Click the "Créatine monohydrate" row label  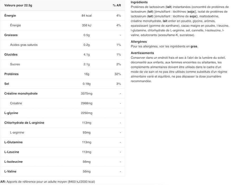(21, 94)
